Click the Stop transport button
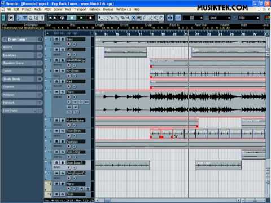Viewport: 271px width, 203px height. (72, 18)
